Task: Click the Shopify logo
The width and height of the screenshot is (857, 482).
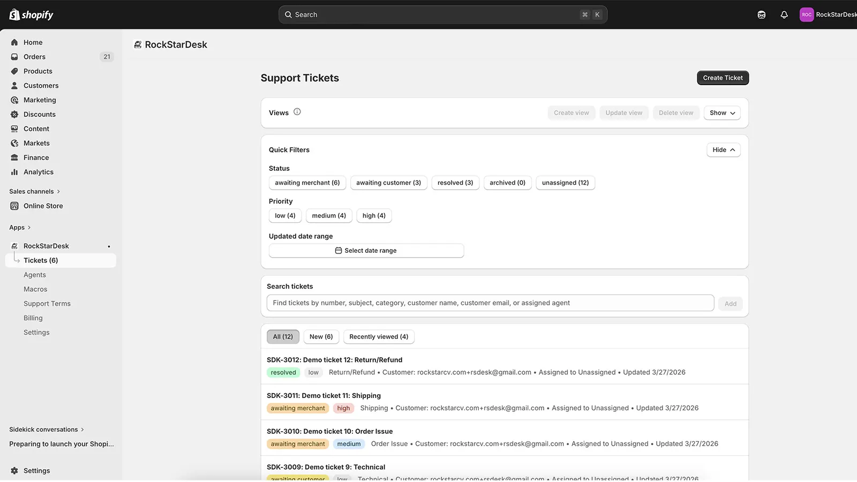Action: tap(31, 14)
